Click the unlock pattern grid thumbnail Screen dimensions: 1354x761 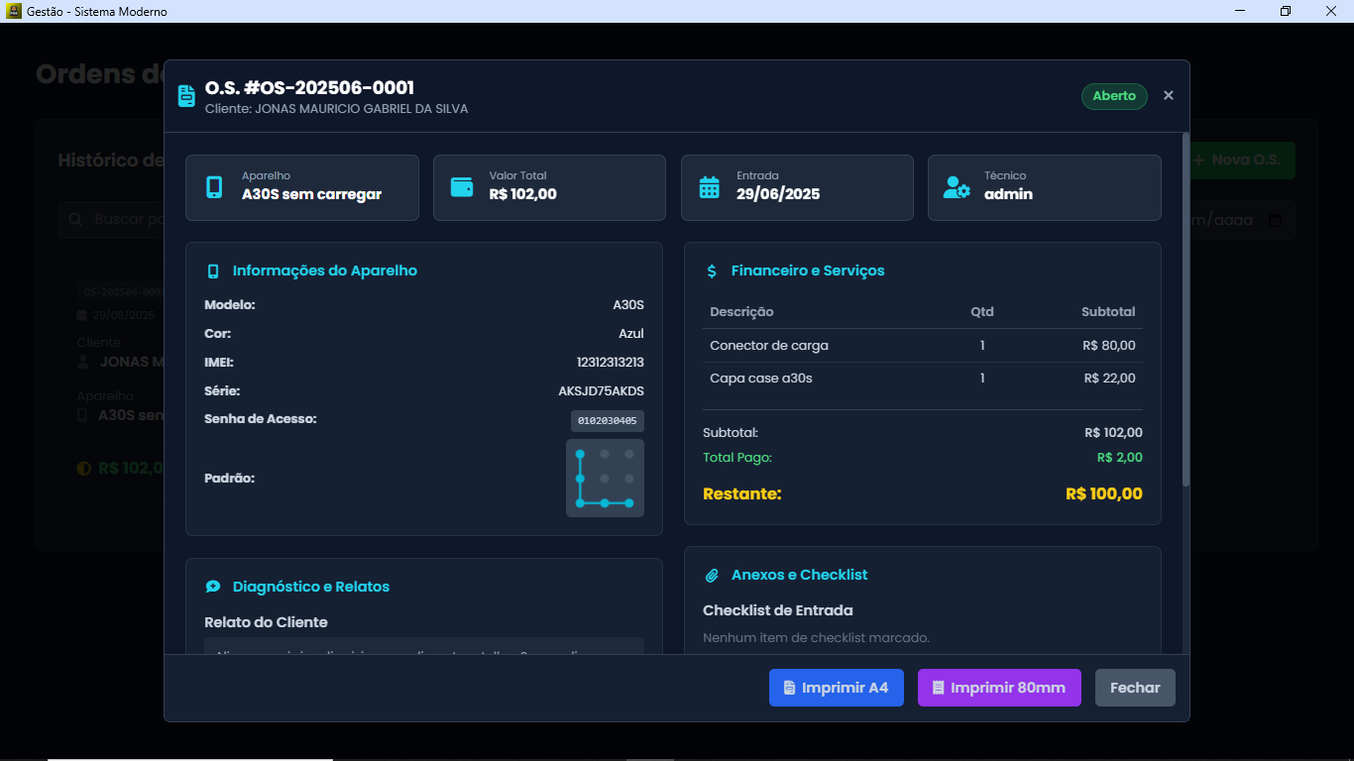pyautogui.click(x=605, y=479)
